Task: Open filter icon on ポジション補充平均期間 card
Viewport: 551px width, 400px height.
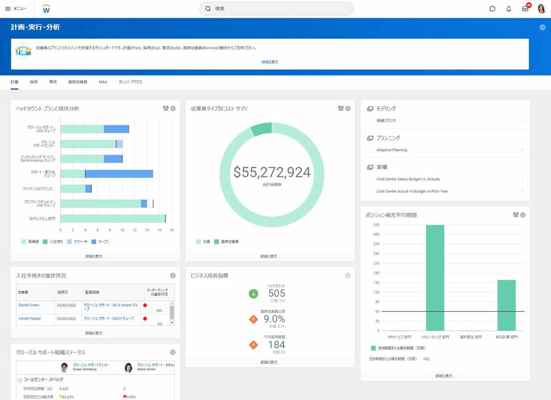Action: click(516, 215)
